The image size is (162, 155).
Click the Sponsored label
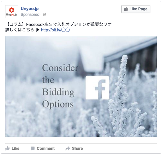point(30,15)
